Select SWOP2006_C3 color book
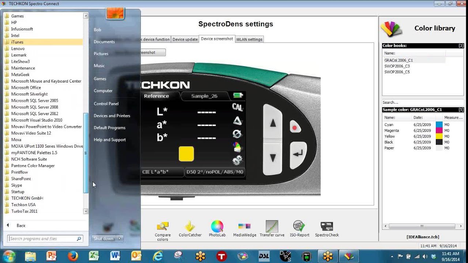 (414, 66)
